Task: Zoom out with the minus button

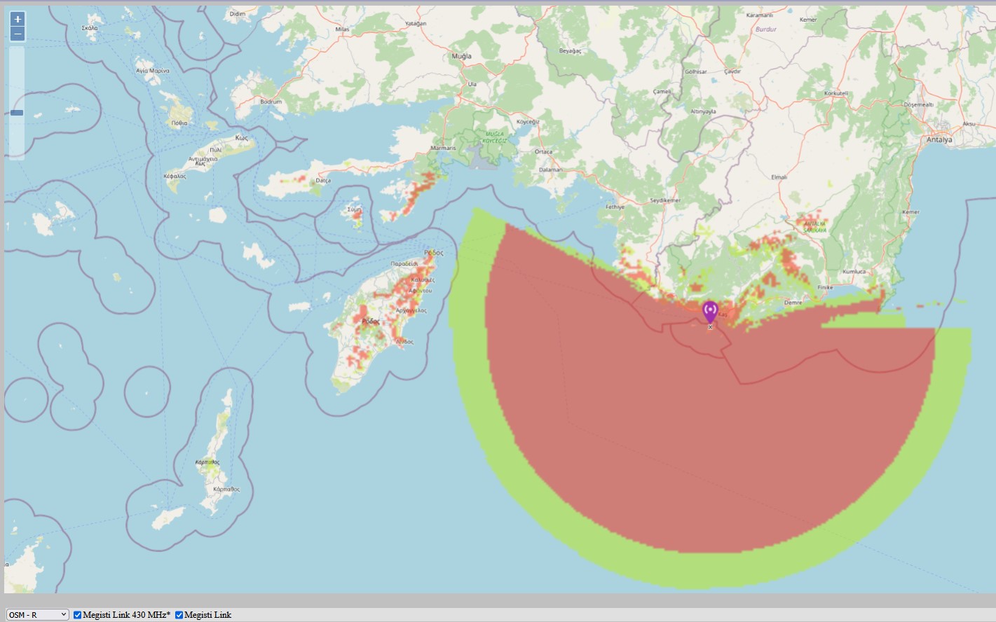Action: pyautogui.click(x=18, y=34)
